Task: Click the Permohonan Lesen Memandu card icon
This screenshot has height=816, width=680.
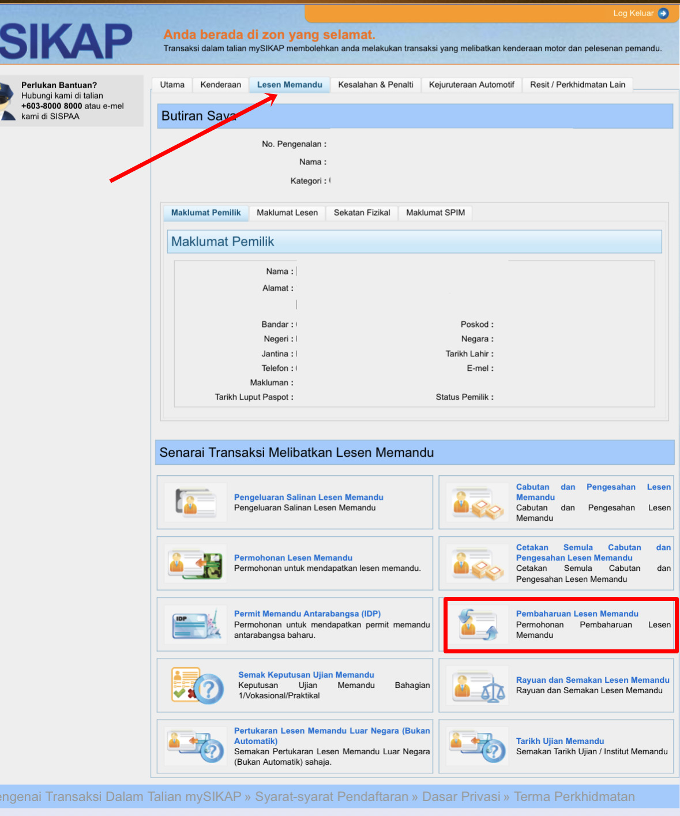Action: [x=195, y=563]
